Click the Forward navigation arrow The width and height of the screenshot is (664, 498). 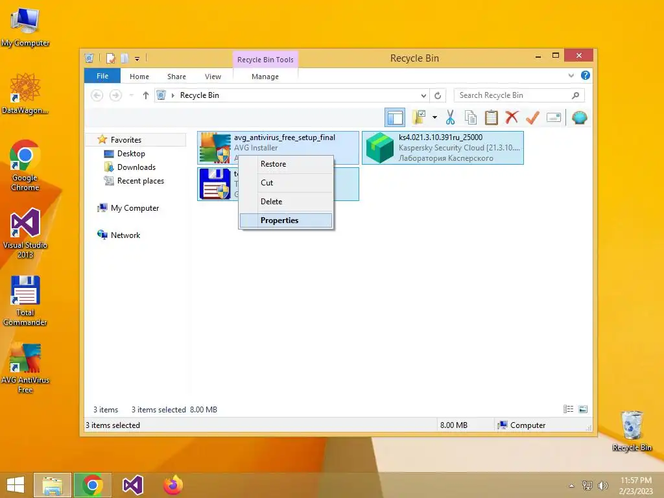click(115, 95)
